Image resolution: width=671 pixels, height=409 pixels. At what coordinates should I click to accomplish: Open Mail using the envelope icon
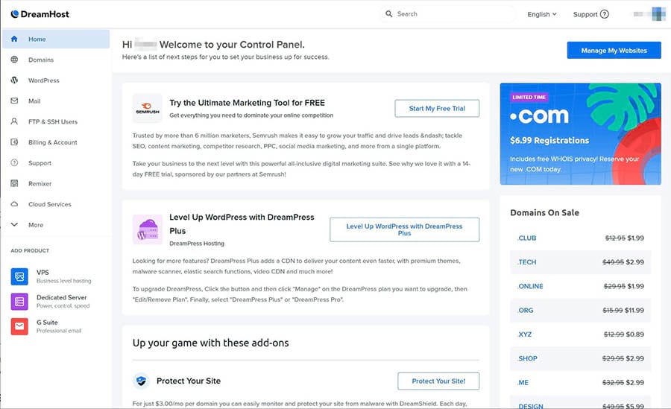click(14, 101)
